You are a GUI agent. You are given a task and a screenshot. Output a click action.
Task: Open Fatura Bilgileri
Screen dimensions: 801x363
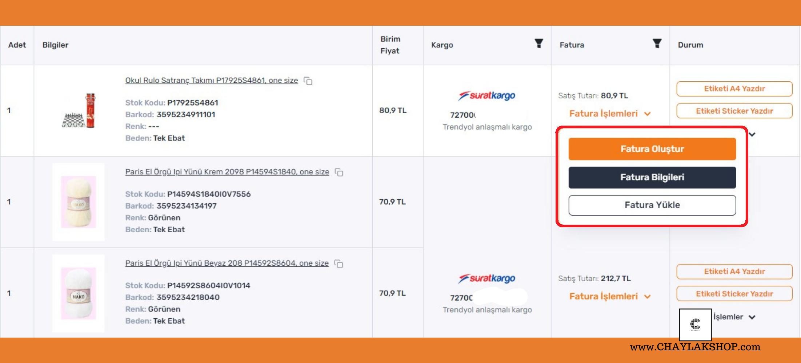click(652, 178)
